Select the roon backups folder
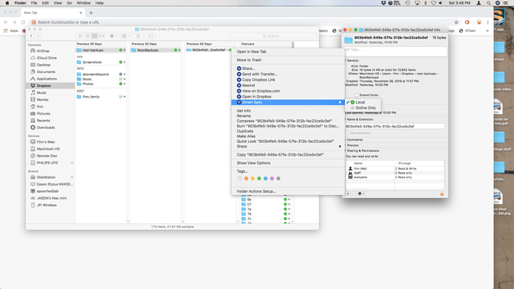 tap(101, 50)
